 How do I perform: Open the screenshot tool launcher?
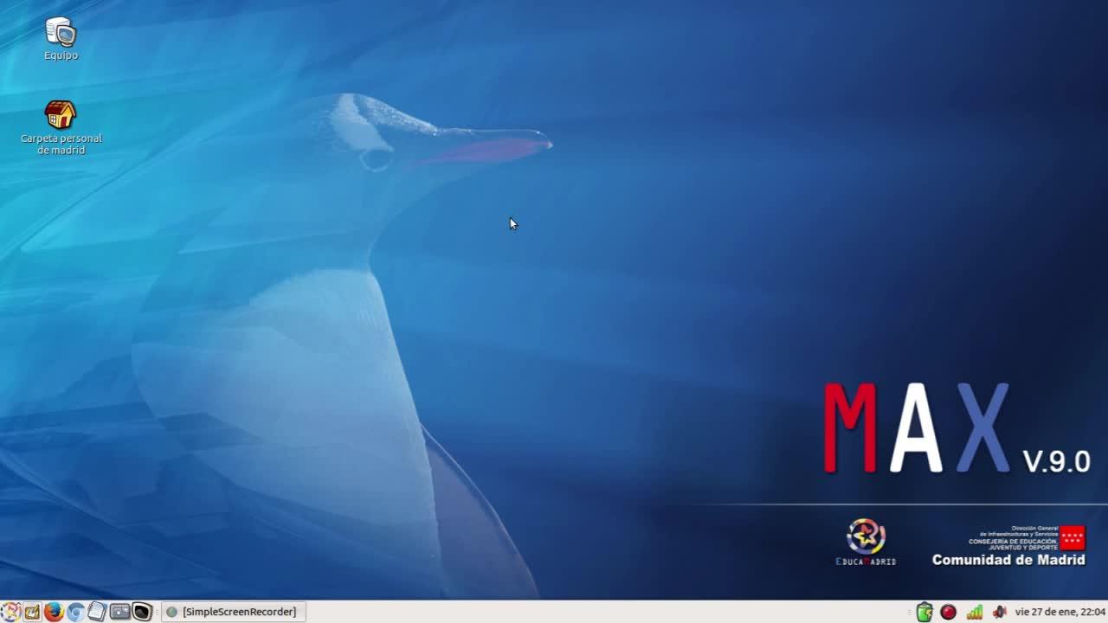click(119, 612)
